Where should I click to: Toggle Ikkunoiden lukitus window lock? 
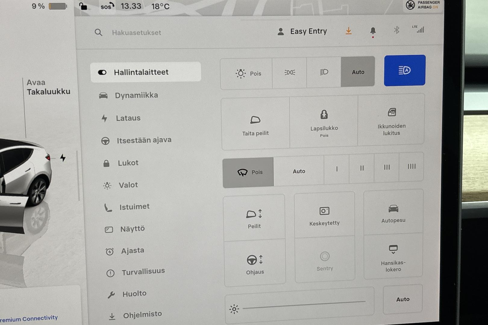[391, 120]
